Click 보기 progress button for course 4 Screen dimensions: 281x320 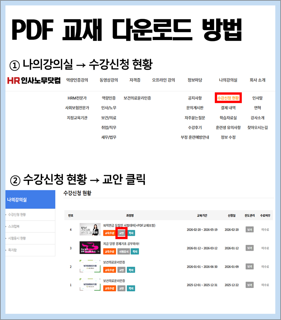(249, 229)
